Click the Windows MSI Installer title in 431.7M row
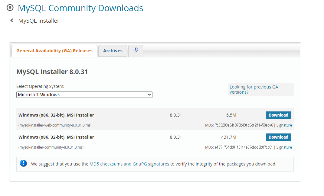 pos(56,137)
